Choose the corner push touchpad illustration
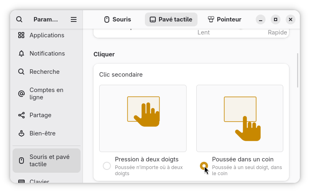 pyautogui.click(x=240, y=118)
